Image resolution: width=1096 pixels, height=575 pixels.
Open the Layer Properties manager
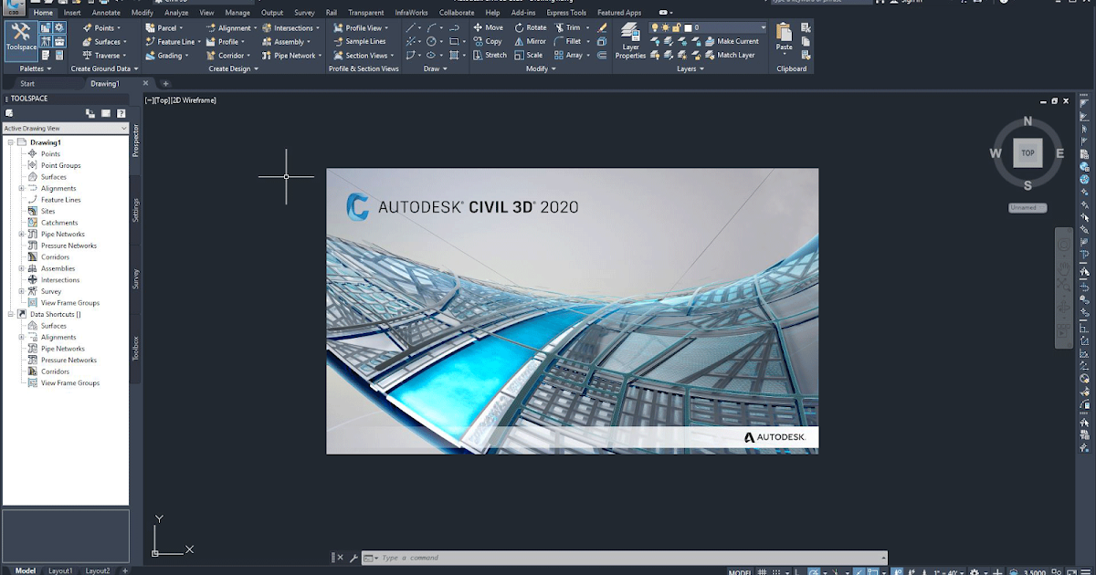click(x=630, y=39)
